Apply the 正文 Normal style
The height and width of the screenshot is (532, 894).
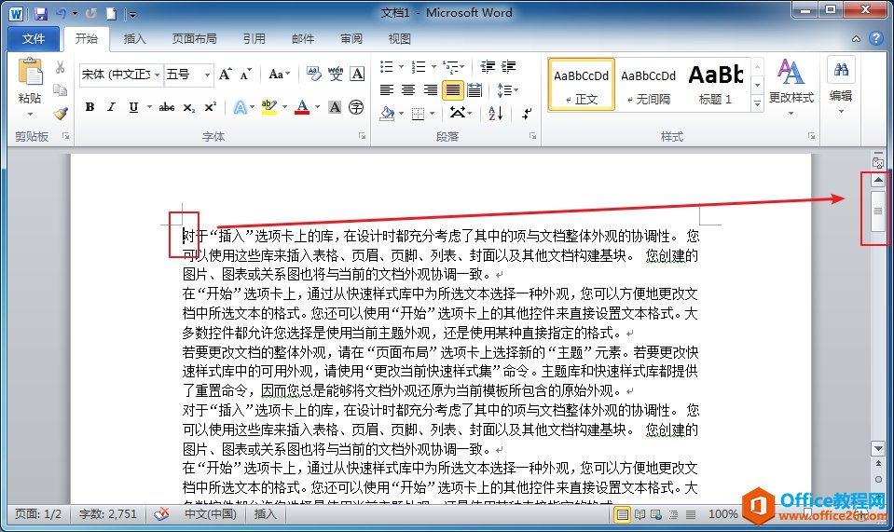pyautogui.click(x=582, y=84)
